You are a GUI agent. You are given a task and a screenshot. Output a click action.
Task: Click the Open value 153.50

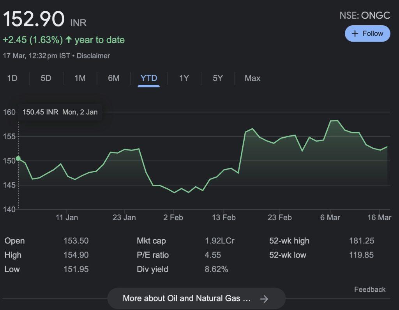(76, 241)
